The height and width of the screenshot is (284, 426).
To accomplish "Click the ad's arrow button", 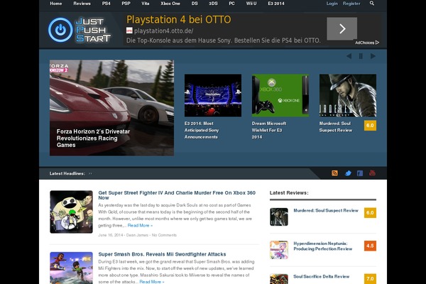I will 342,28.
